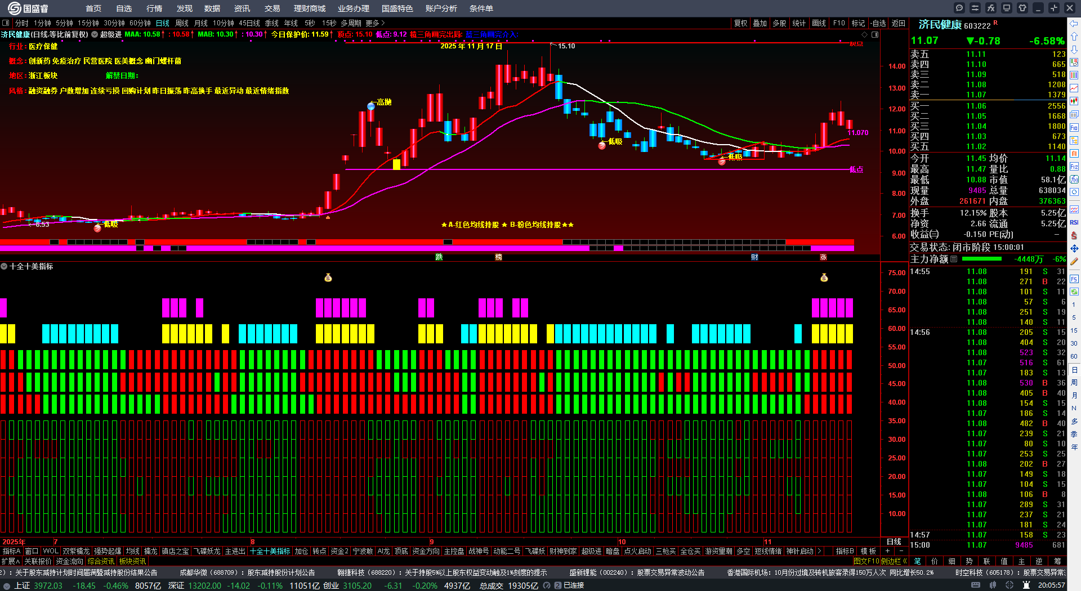This screenshot has height=591, width=1081.
Task: Click the plus zoom-in button below chart
Action: tap(888, 551)
